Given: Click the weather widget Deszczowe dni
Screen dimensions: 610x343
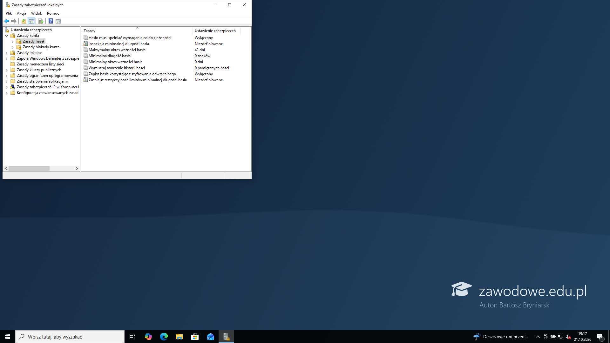Looking at the screenshot, I should point(501,337).
